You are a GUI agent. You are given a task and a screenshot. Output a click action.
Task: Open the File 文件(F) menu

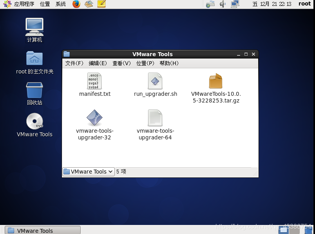click(74, 63)
